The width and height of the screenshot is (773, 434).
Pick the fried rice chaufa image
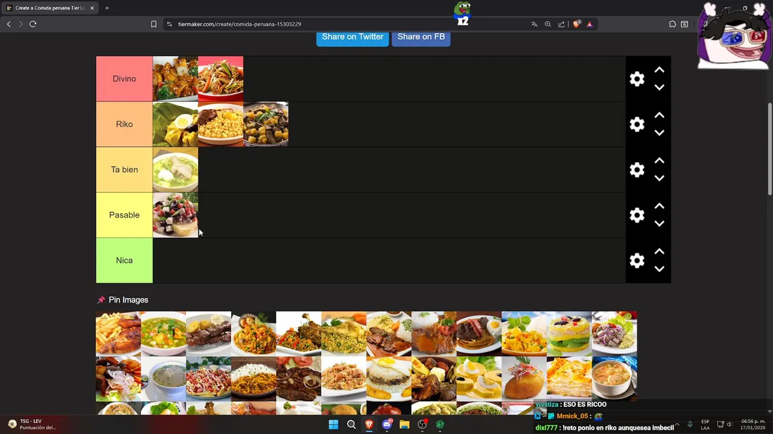point(344,379)
